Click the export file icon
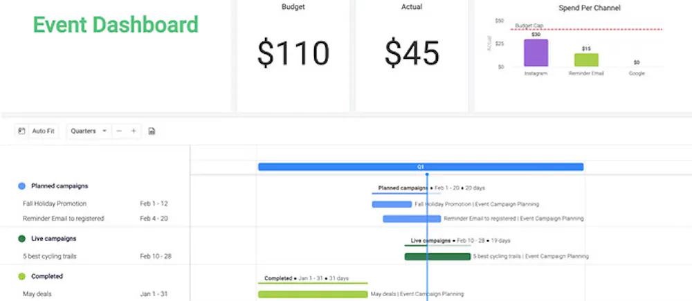The image size is (692, 301). coord(152,131)
